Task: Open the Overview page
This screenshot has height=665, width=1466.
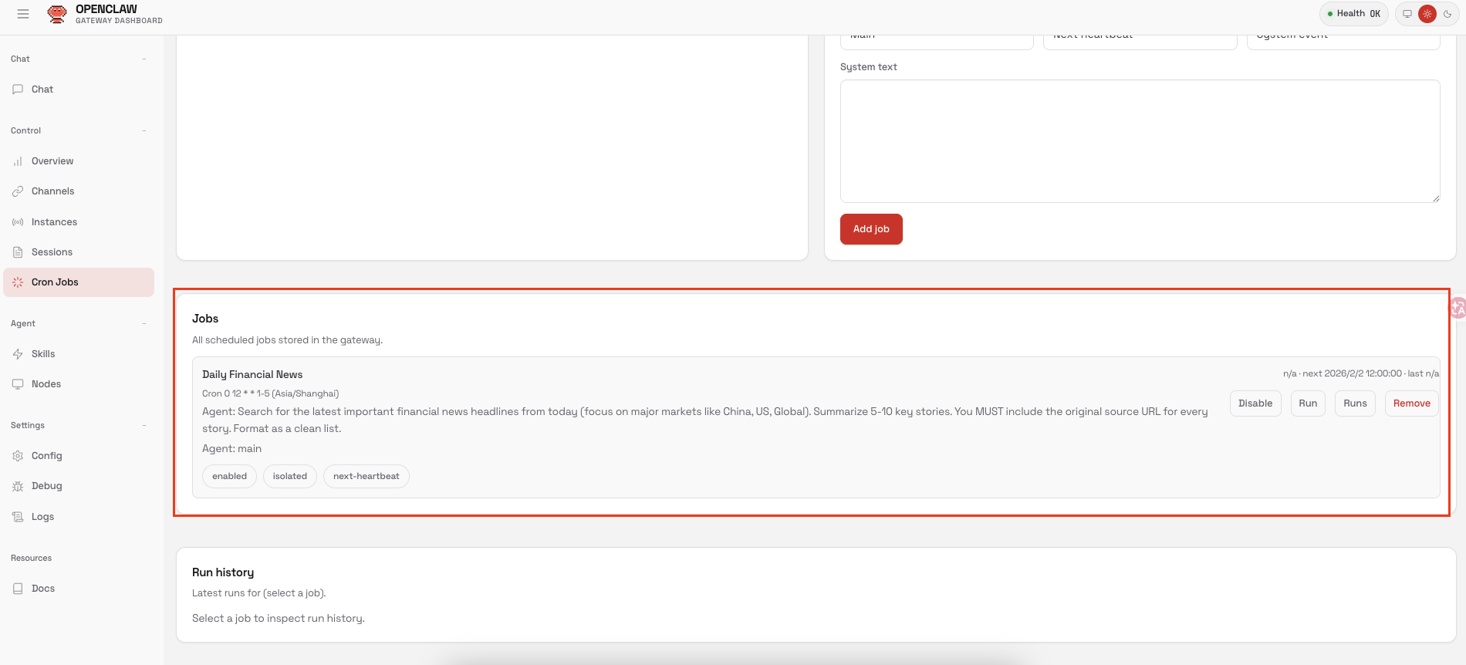Action: click(x=52, y=161)
